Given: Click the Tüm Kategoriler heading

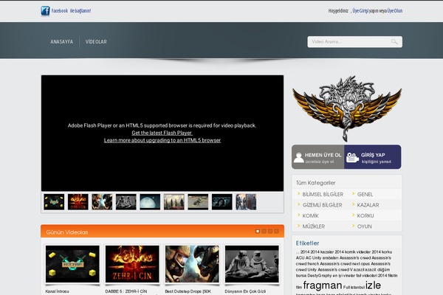Looking at the screenshot, I should point(315,183).
